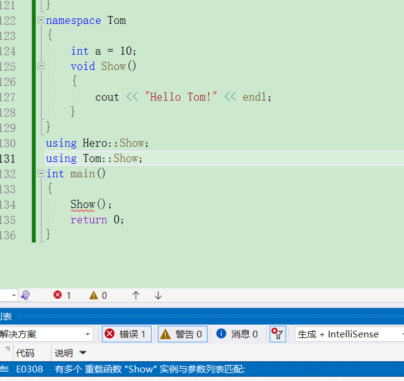Toggle the 错误 1 errors filter
This screenshot has width=404, height=381.
click(x=126, y=334)
